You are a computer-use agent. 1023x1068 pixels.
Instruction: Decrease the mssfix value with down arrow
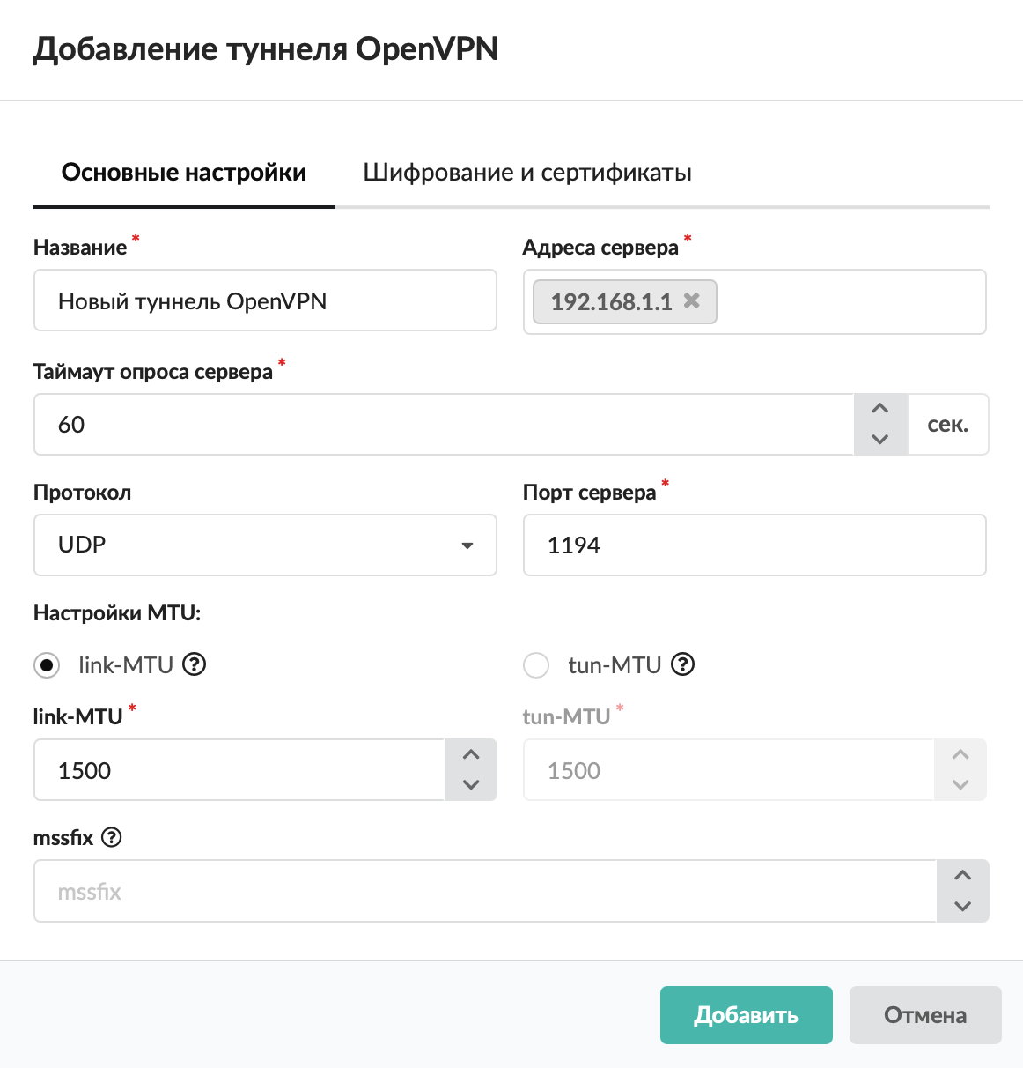coord(963,906)
